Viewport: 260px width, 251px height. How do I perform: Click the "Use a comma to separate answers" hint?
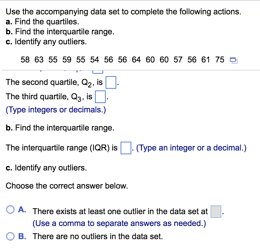point(119,224)
